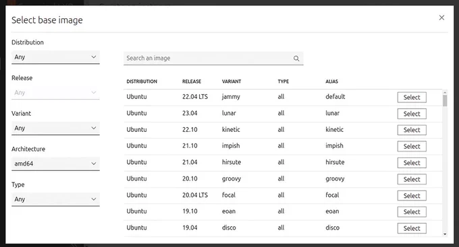Viewport: 459px width, 247px height.
Task: Click the 'disco' alias cell
Action: tap(333, 227)
